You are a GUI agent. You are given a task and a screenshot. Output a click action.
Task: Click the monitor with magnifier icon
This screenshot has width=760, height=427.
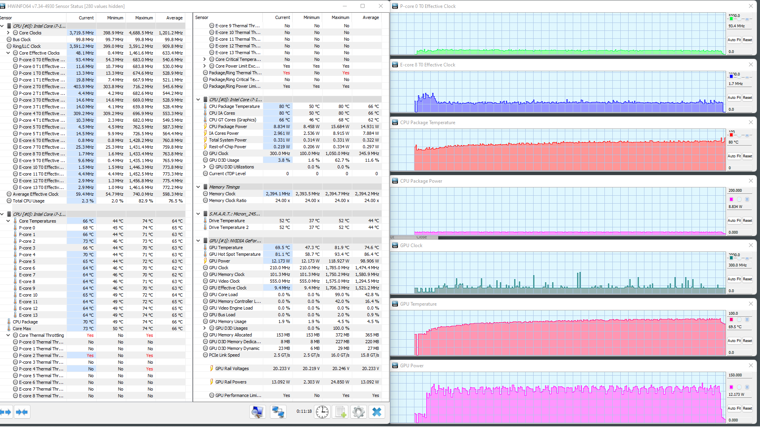[257, 412]
